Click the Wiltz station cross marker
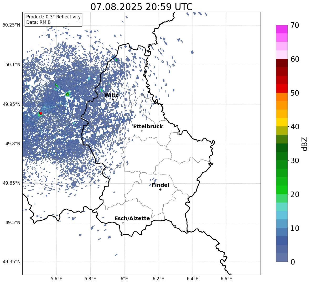 113,99
